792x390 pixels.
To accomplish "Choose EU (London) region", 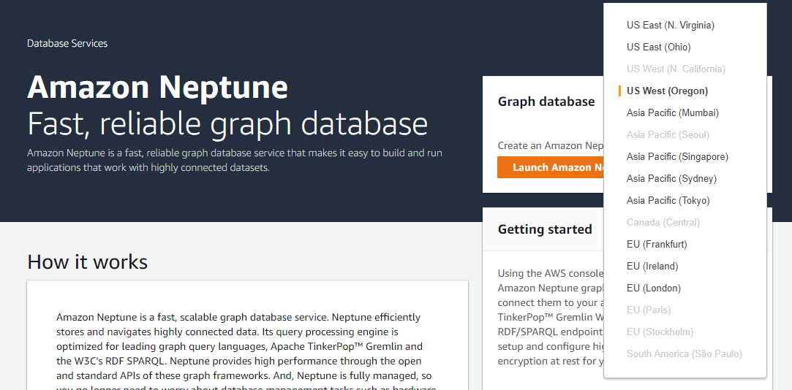I will click(x=654, y=288).
